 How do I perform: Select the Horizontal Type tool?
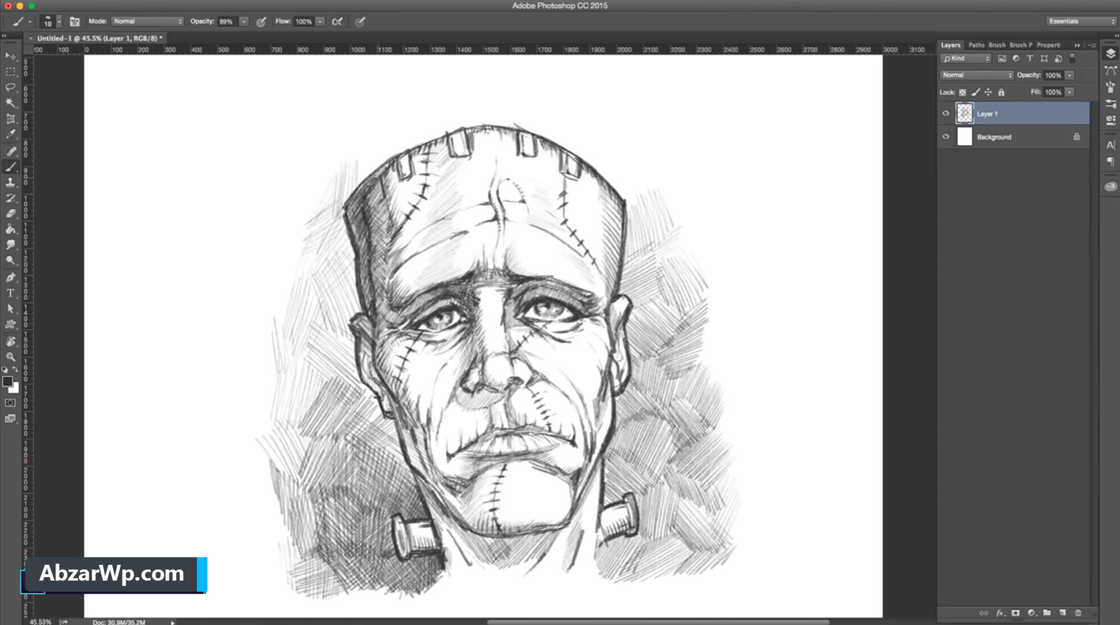pyautogui.click(x=11, y=293)
